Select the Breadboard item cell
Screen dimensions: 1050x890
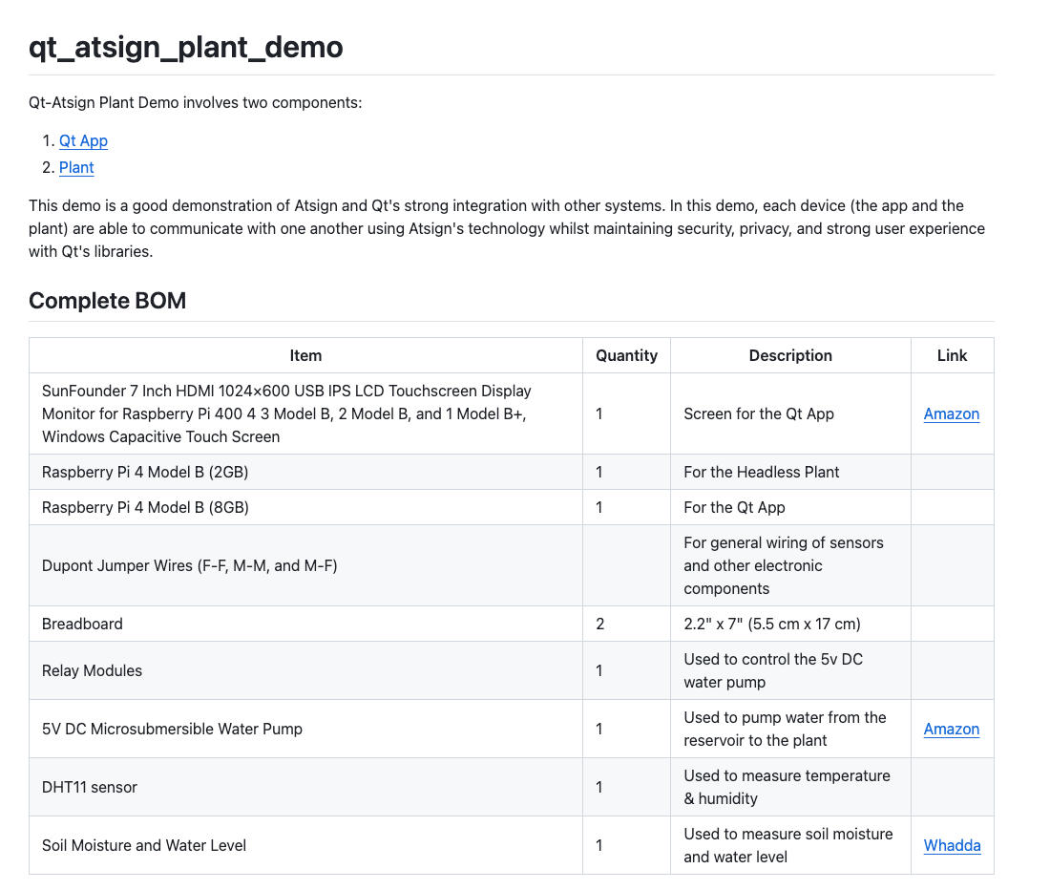tap(305, 625)
